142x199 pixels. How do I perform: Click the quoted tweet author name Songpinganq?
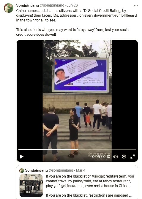pyautogui.click(x=36, y=170)
